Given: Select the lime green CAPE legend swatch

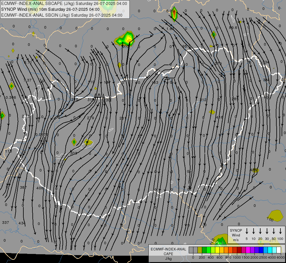Looking at the screenshot, I should pos(213,250).
